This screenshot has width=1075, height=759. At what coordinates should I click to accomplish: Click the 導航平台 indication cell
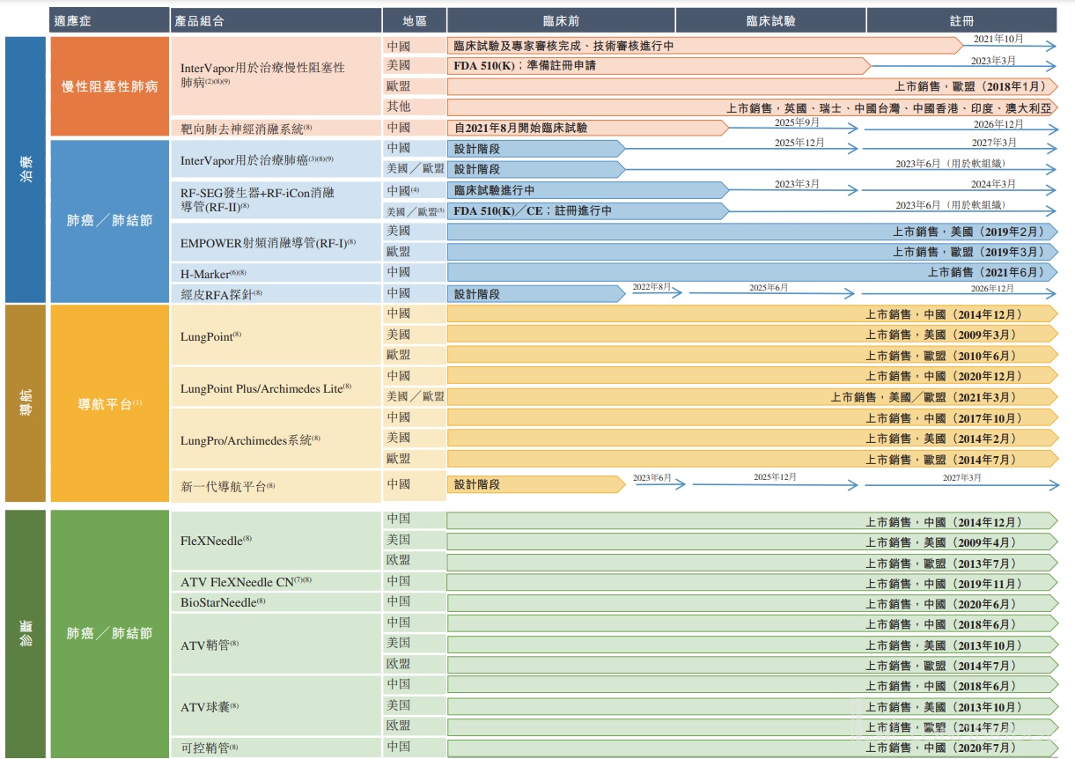click(x=110, y=404)
